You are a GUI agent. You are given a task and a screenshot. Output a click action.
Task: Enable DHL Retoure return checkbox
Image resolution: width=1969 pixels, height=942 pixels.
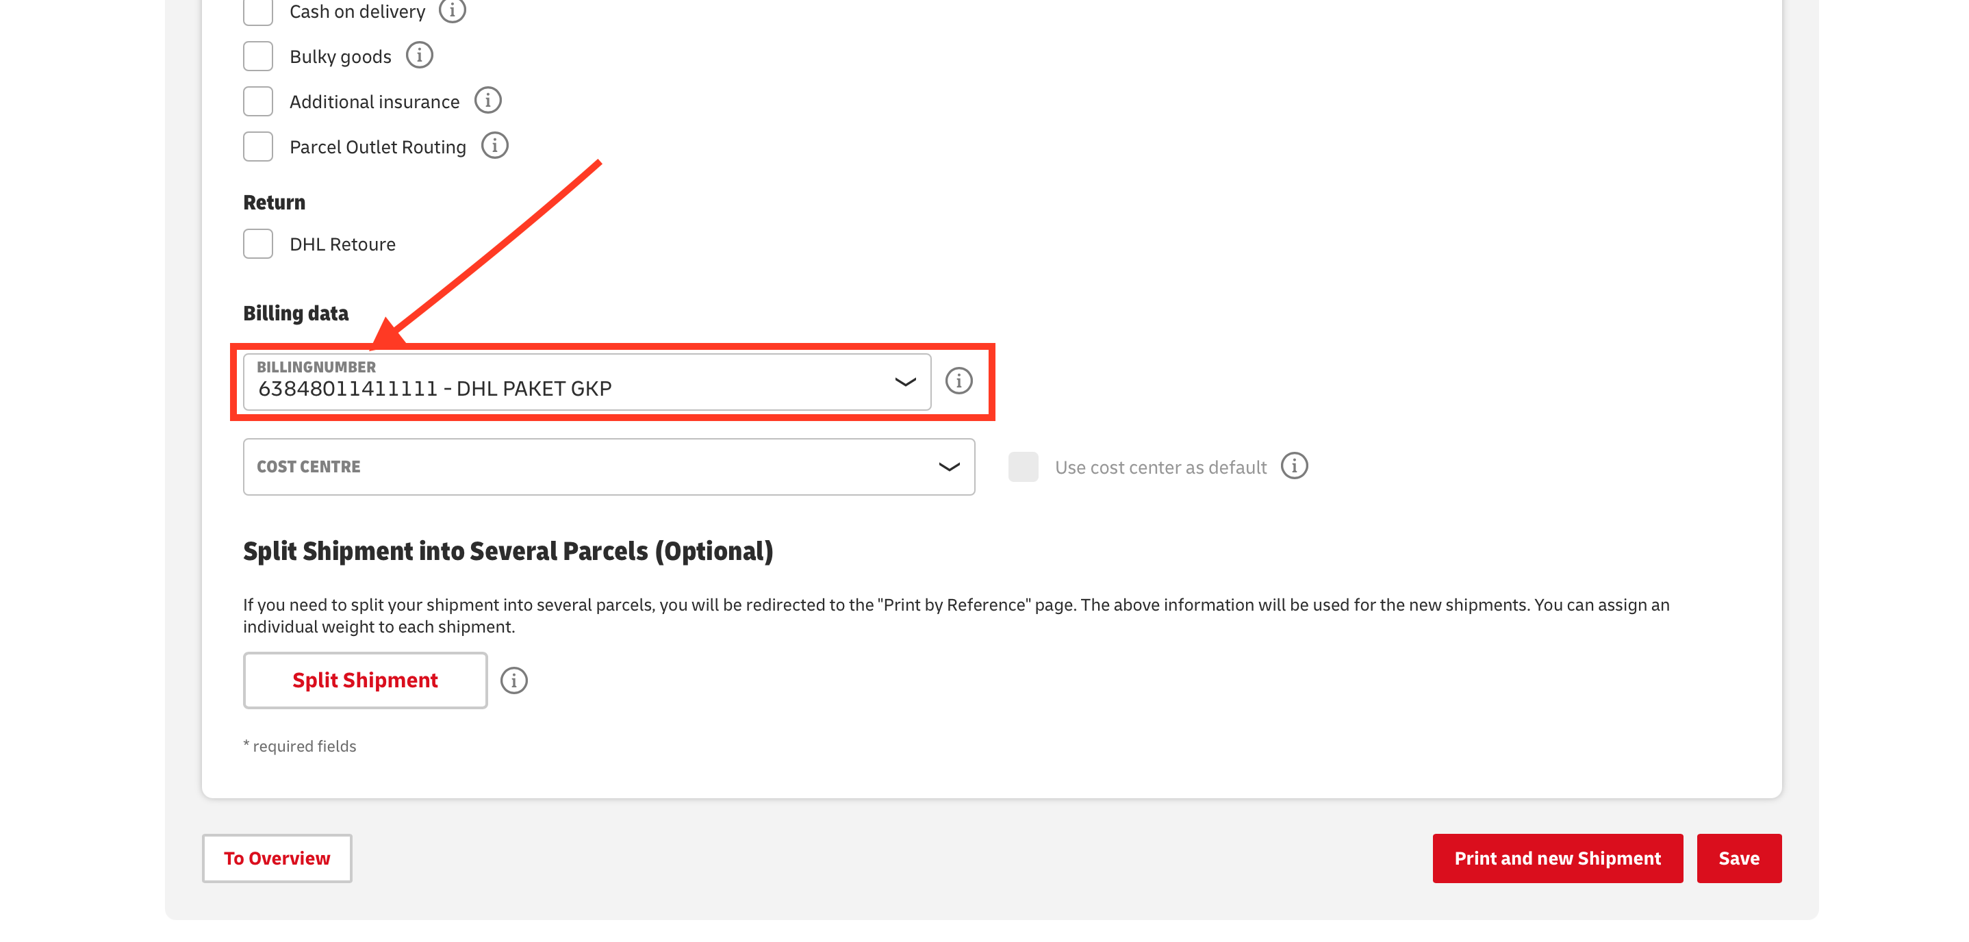(x=258, y=244)
